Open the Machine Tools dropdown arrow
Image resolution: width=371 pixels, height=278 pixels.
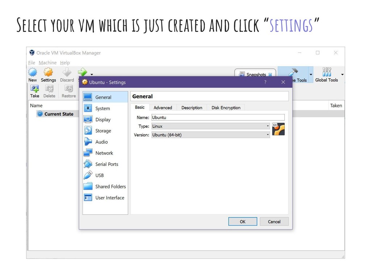[311, 75]
